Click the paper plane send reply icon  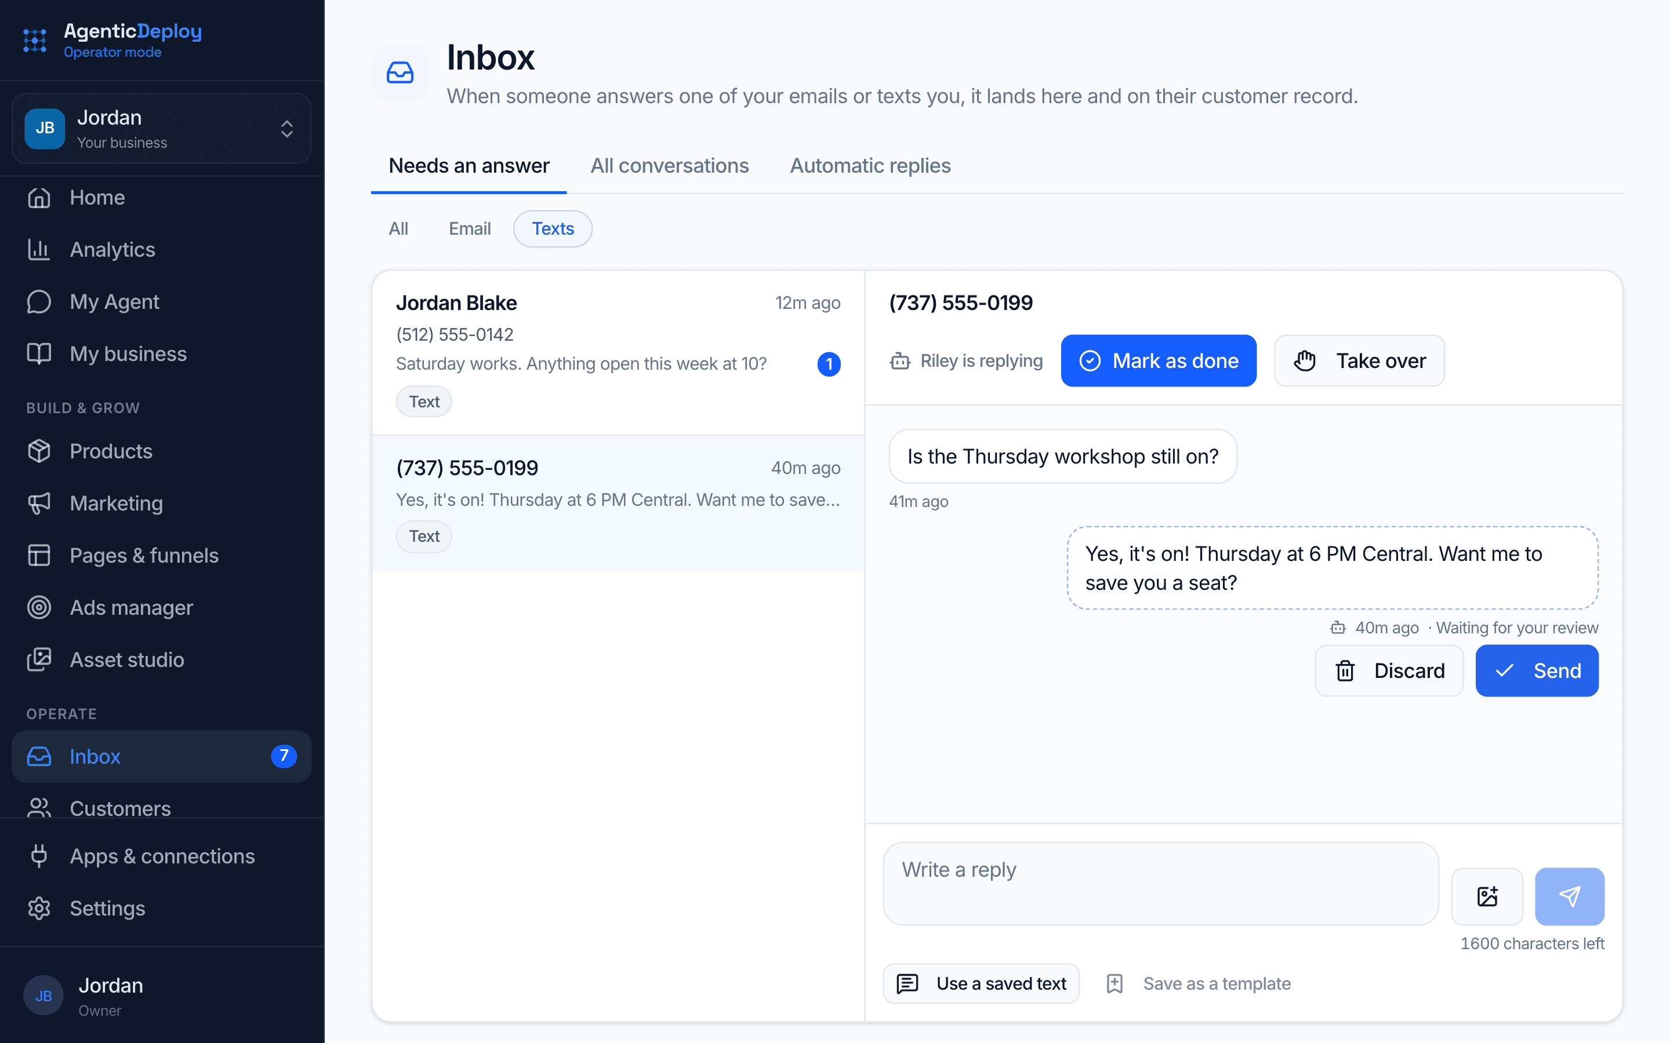click(1569, 896)
